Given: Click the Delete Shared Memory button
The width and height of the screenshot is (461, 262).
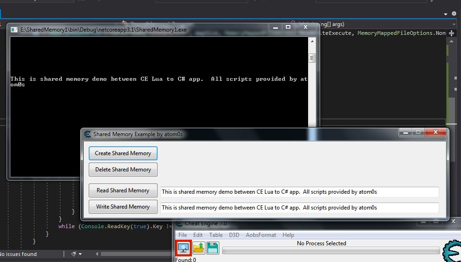Looking at the screenshot, I should (123, 170).
